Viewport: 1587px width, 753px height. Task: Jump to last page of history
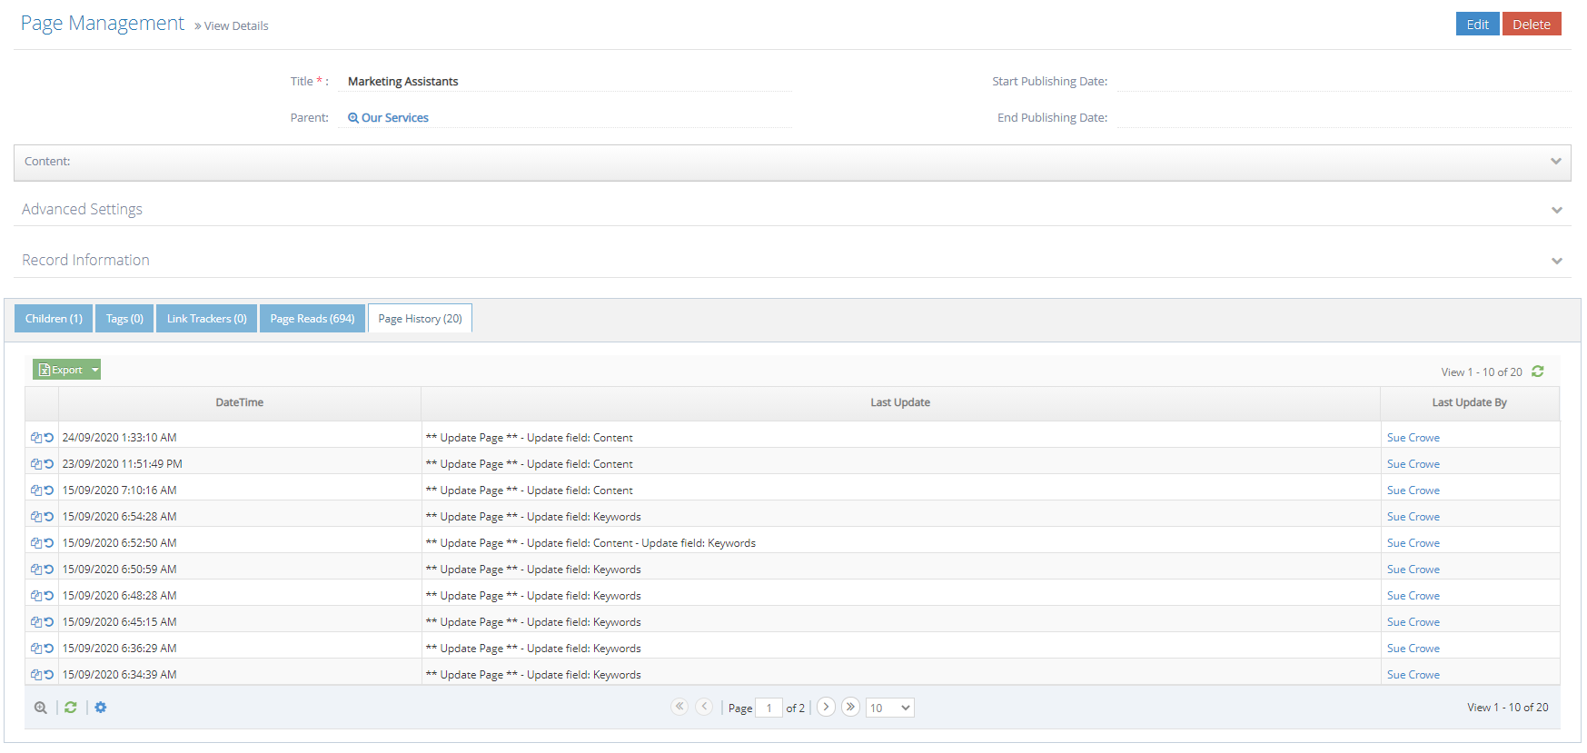850,707
